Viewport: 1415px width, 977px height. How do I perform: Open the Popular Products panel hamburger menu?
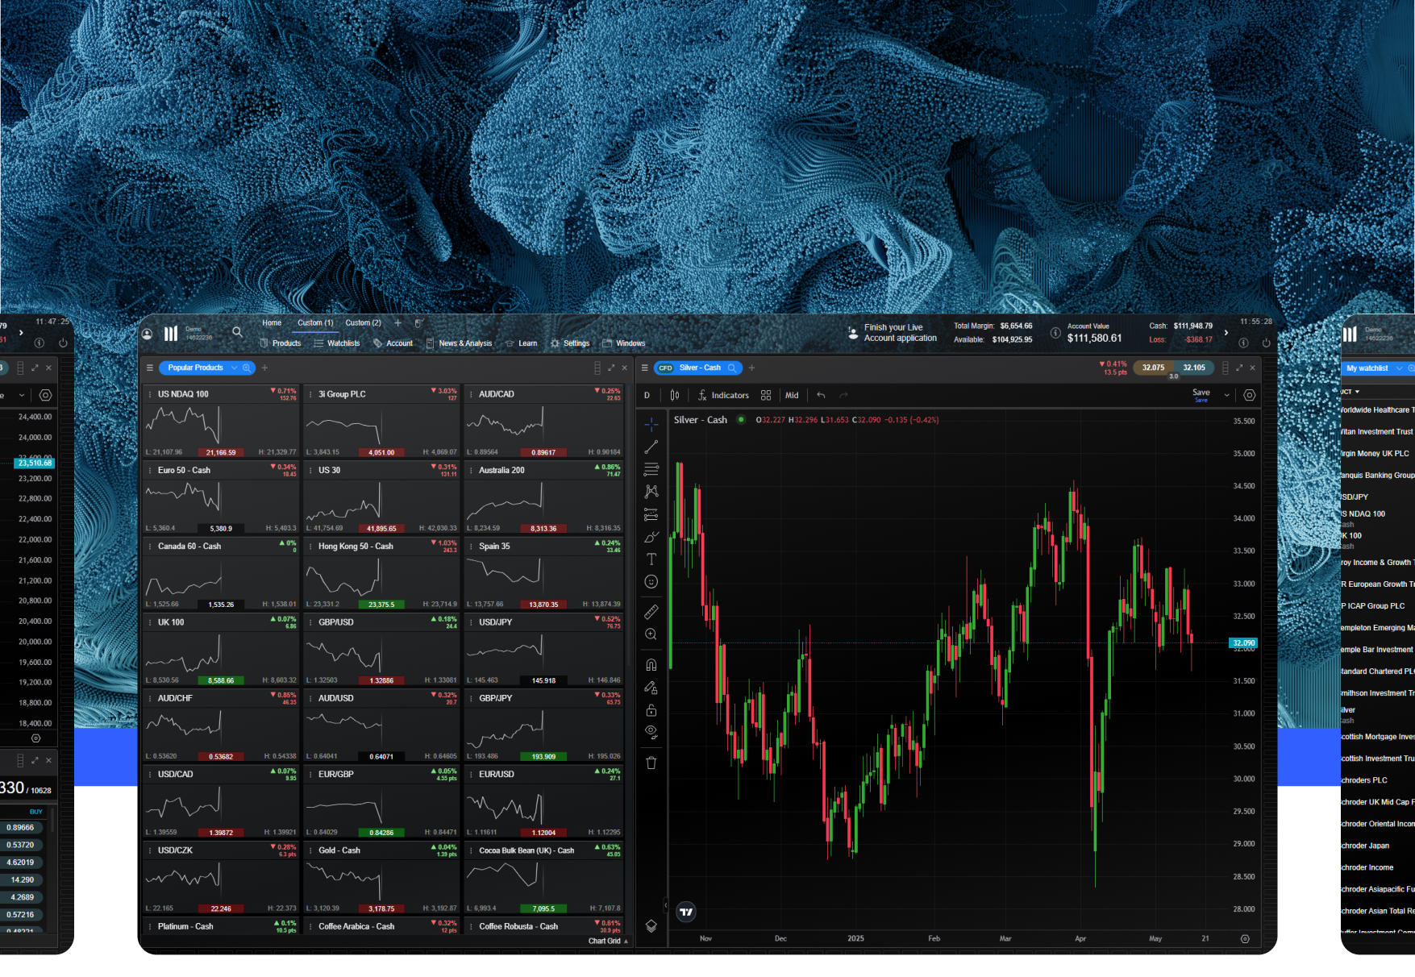[149, 368]
